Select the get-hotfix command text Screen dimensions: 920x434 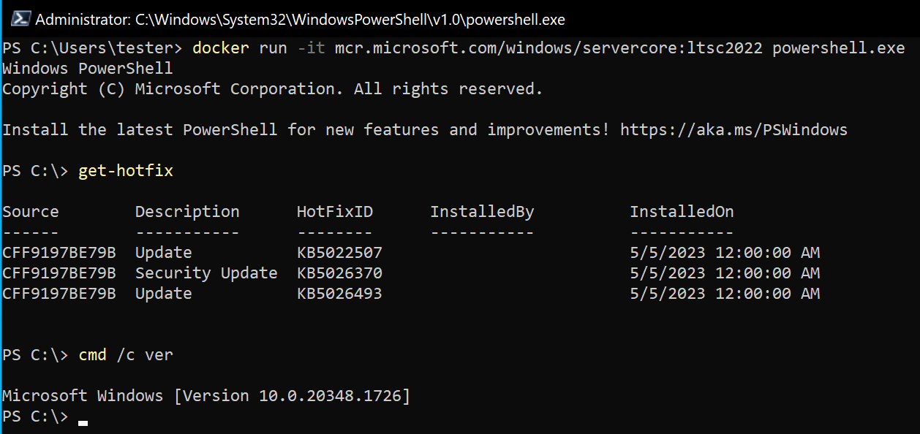(x=125, y=170)
